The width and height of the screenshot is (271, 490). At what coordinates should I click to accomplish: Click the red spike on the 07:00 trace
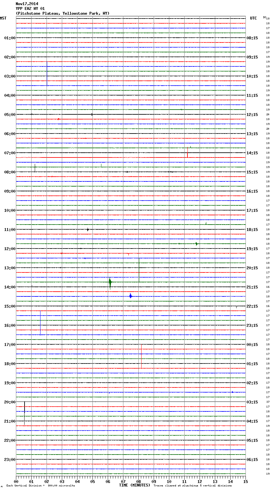(187, 153)
